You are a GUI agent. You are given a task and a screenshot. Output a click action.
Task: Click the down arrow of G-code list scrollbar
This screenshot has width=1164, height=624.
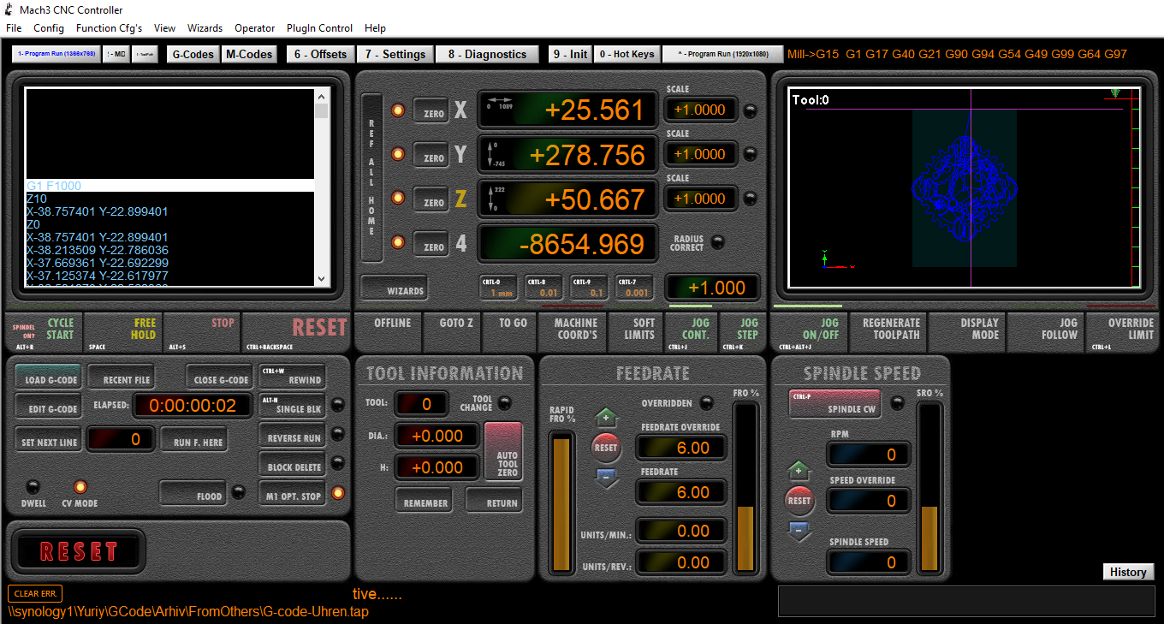322,278
